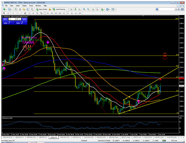Toggle the Data Window crosshair-circle icon
The height and width of the screenshot is (143, 186).
tap(20, 9)
